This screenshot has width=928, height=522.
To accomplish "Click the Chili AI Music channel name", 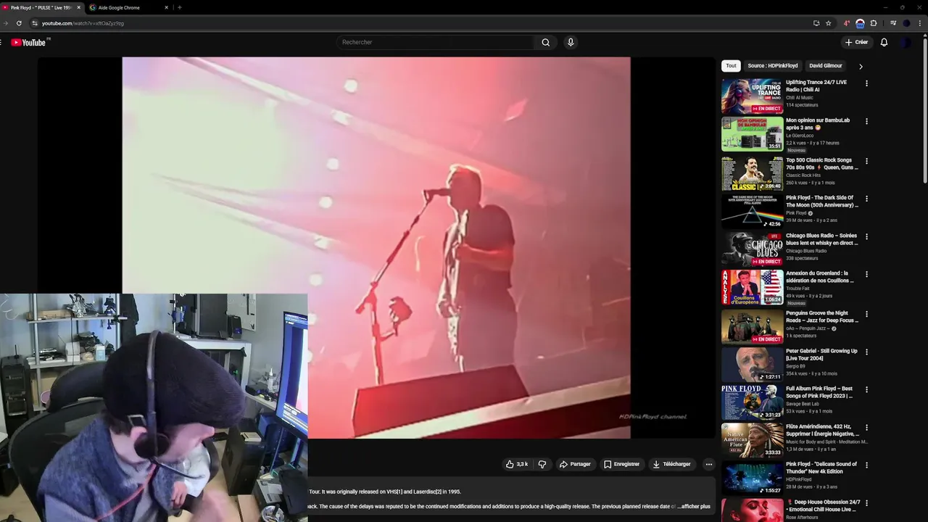I will coord(799,98).
